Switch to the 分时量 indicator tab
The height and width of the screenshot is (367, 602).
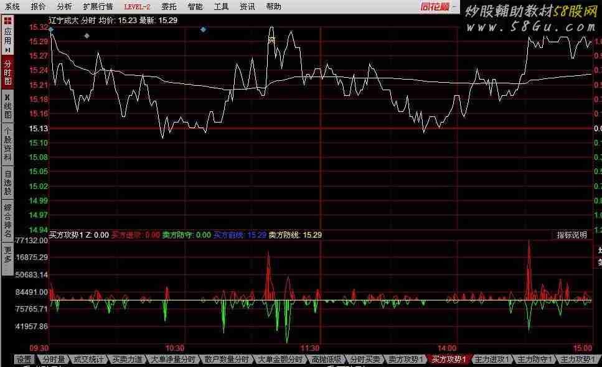54,360
